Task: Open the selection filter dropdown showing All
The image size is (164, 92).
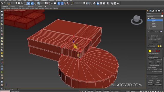Action: (x=14, y=3)
